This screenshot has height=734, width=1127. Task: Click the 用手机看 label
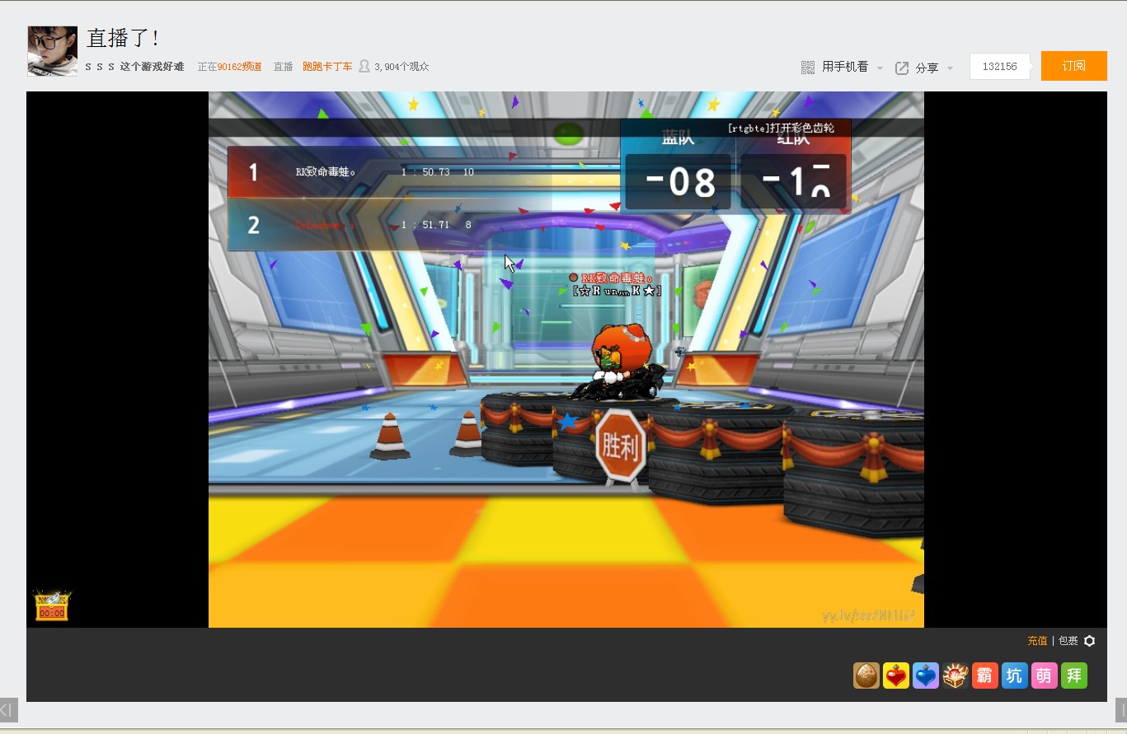coord(845,67)
